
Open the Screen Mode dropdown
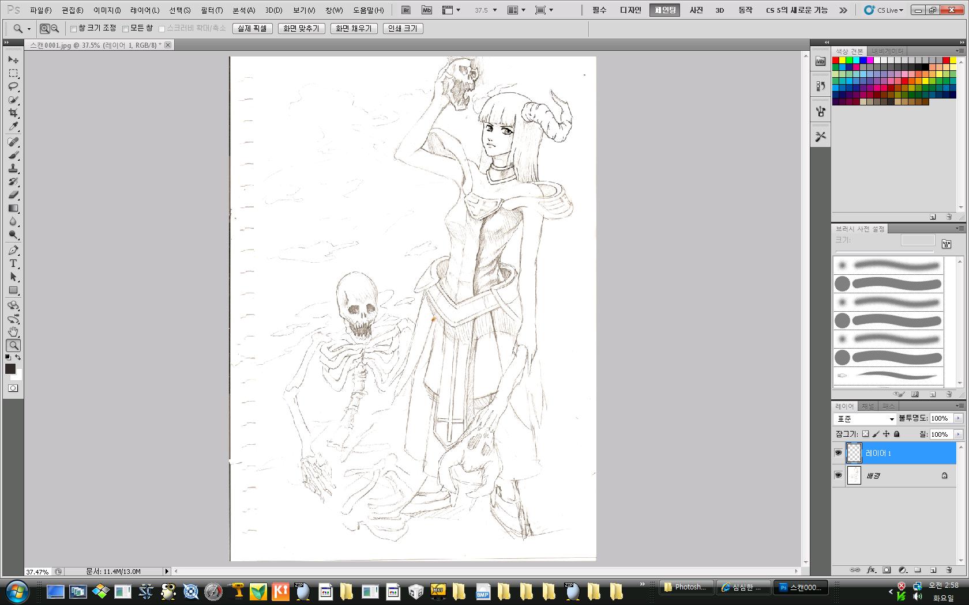544,10
